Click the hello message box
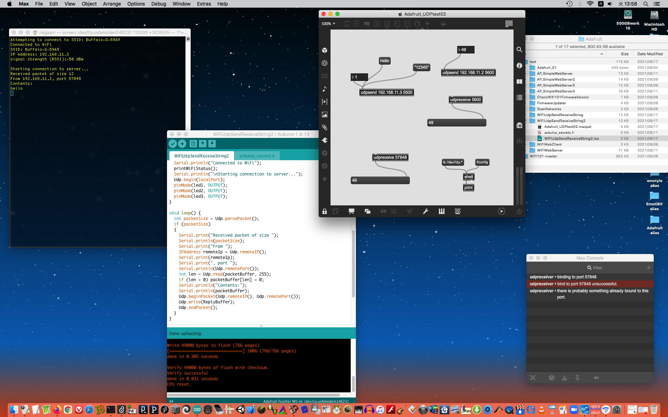Screen dimensions: 668x417 tap(384, 61)
